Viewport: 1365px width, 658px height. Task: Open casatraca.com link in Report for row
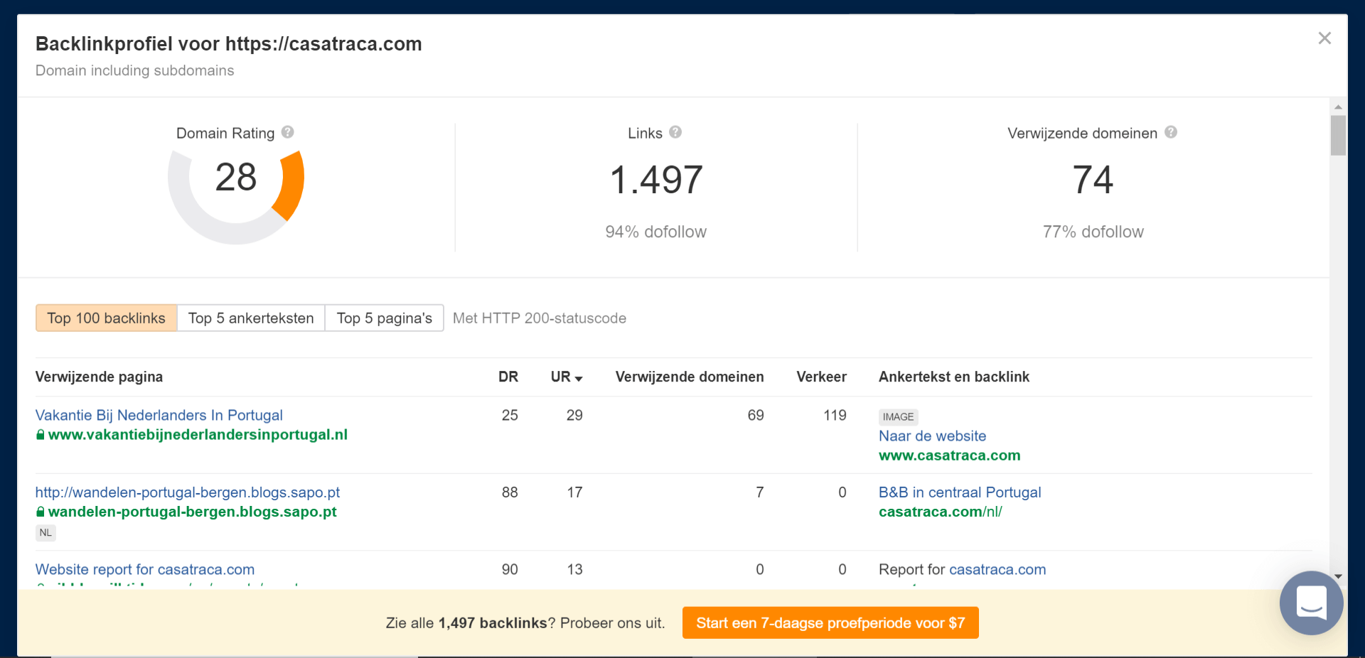tap(997, 569)
